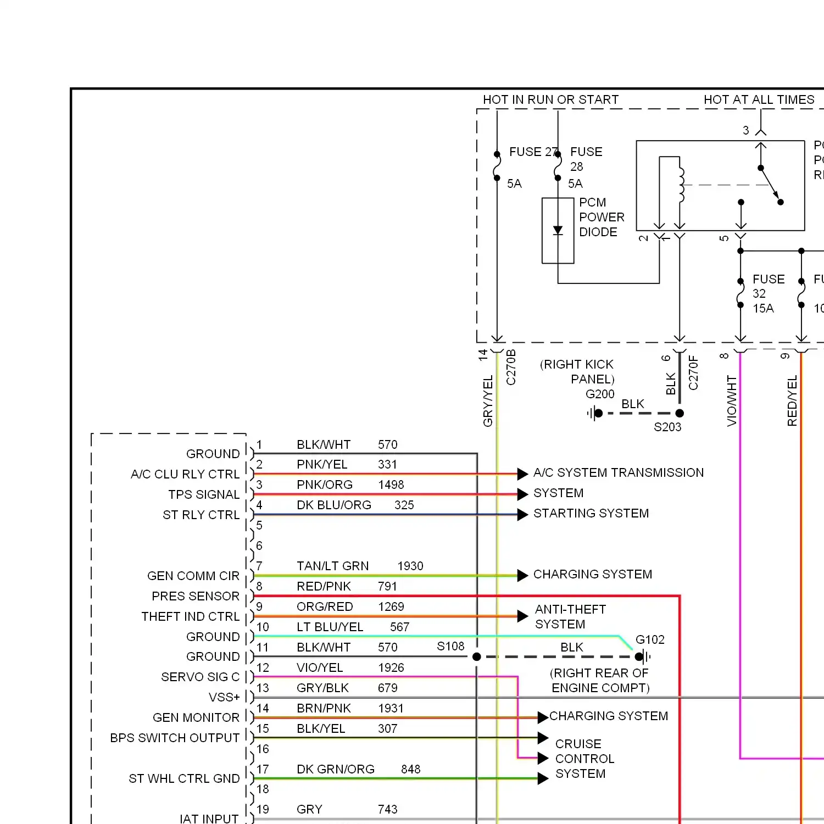Click the GRY 743 wire label
824x824 pixels.
point(347,809)
